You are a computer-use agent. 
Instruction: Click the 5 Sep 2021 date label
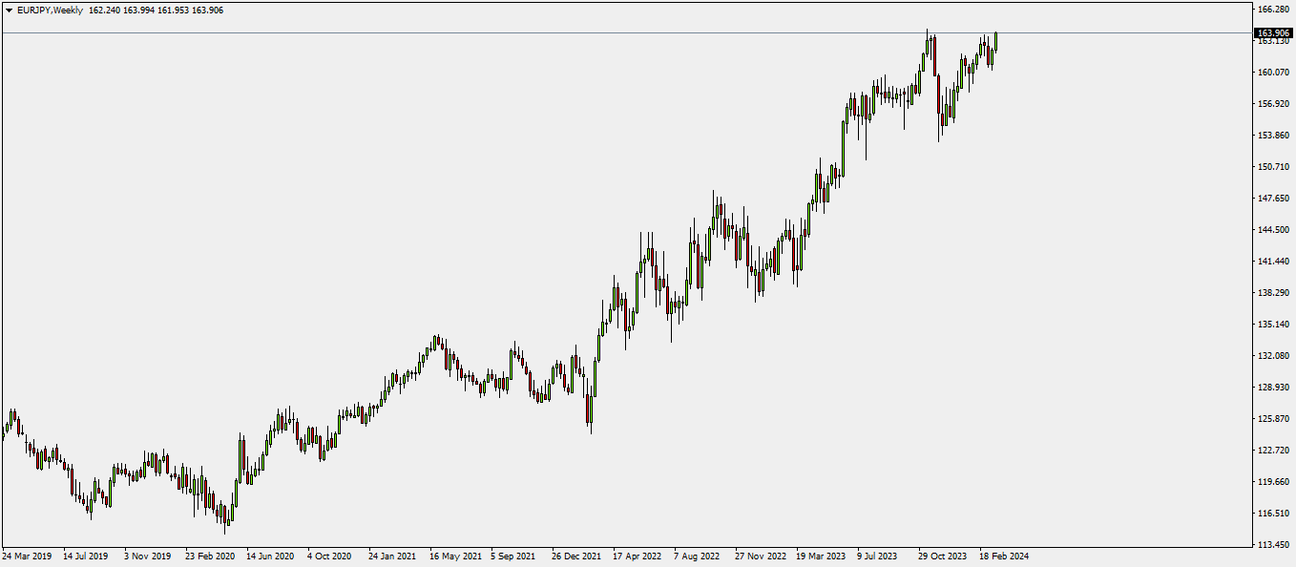pyautogui.click(x=513, y=556)
